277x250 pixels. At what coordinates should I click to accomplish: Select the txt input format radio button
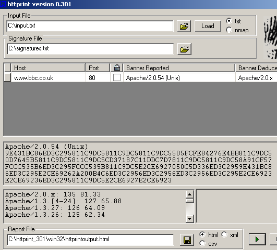[x=229, y=21]
